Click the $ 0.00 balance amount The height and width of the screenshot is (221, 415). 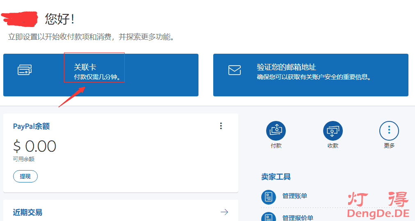click(35, 146)
